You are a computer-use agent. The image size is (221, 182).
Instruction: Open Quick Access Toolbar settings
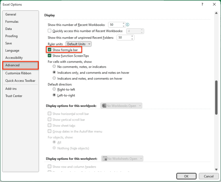coord(20,81)
